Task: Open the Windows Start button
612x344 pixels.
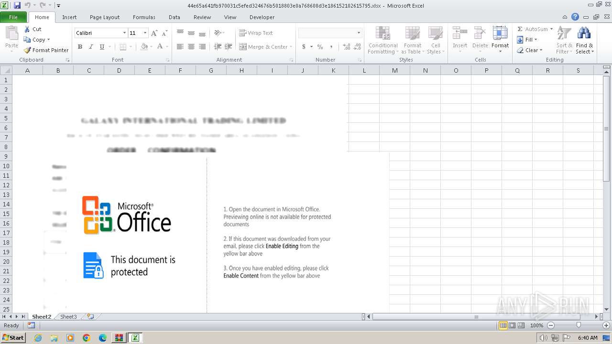Action: coord(13,338)
